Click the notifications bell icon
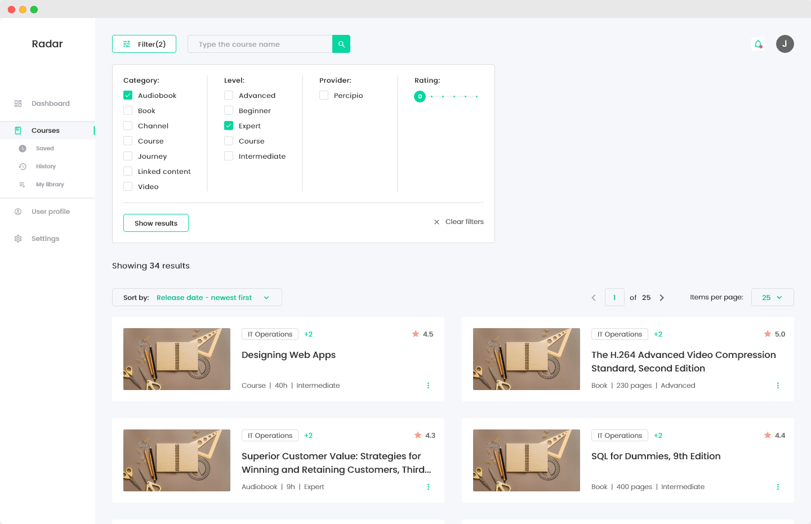 coord(757,43)
